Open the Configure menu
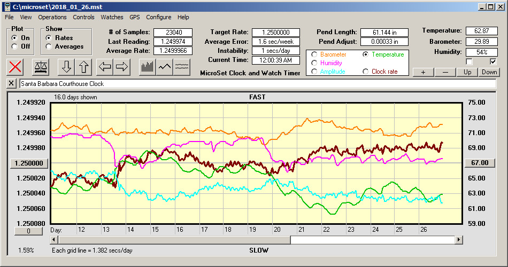This screenshot has width=508, height=267. 159,17
